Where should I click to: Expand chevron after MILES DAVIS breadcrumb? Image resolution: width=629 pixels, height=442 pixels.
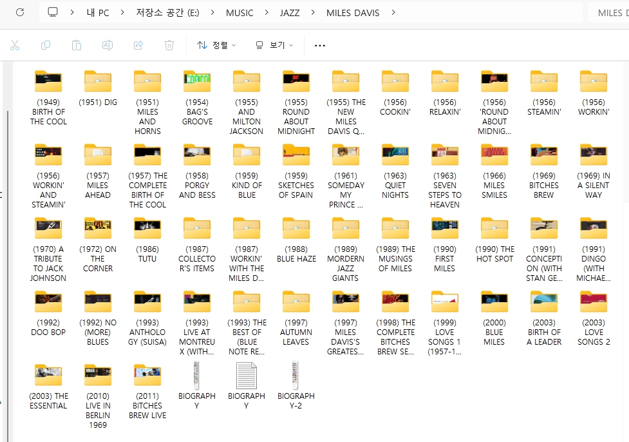click(393, 13)
